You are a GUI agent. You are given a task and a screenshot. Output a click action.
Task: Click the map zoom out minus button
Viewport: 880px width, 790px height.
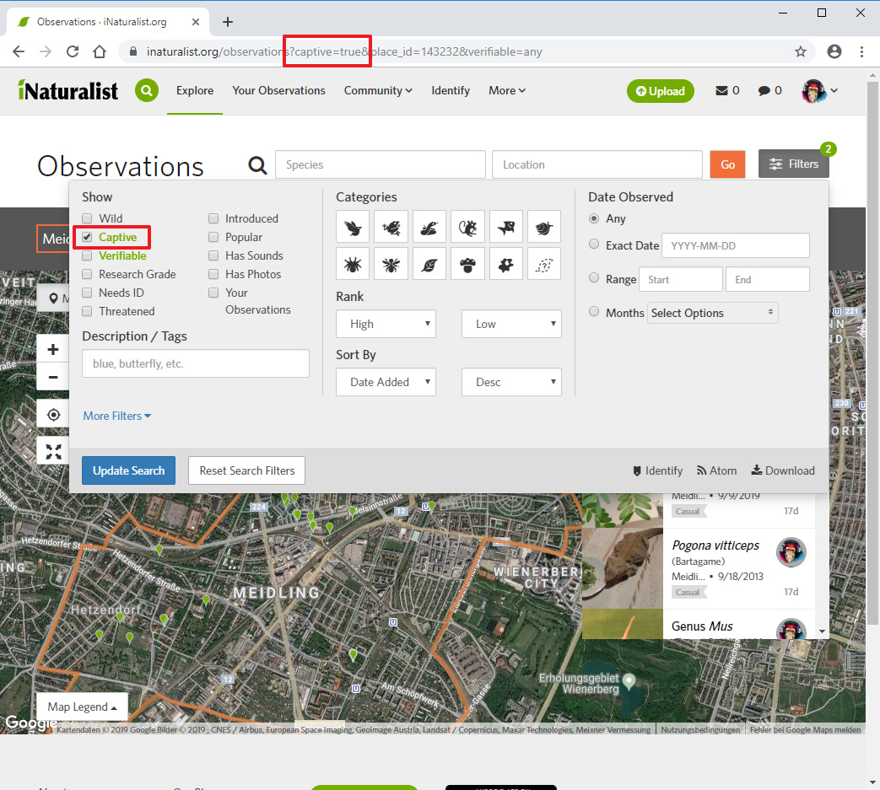point(53,378)
